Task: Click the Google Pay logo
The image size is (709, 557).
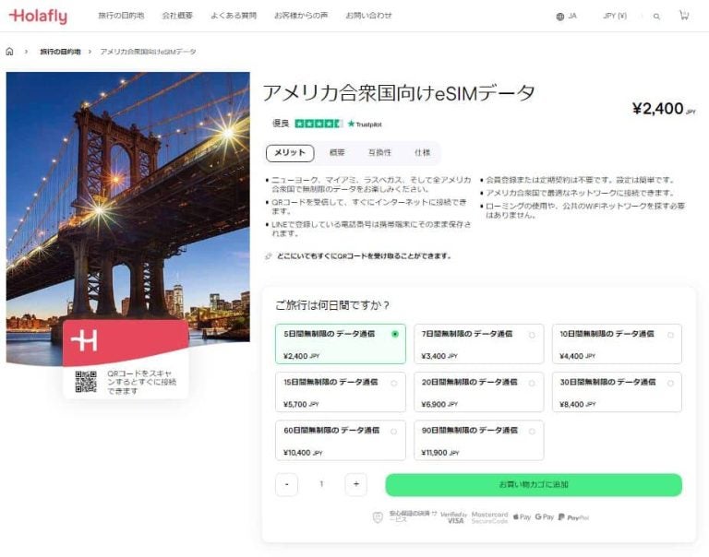Action: [x=545, y=516]
